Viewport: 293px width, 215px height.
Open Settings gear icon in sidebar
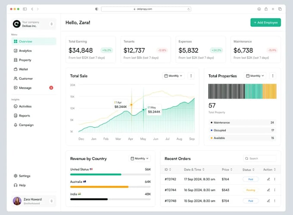coord(16,176)
